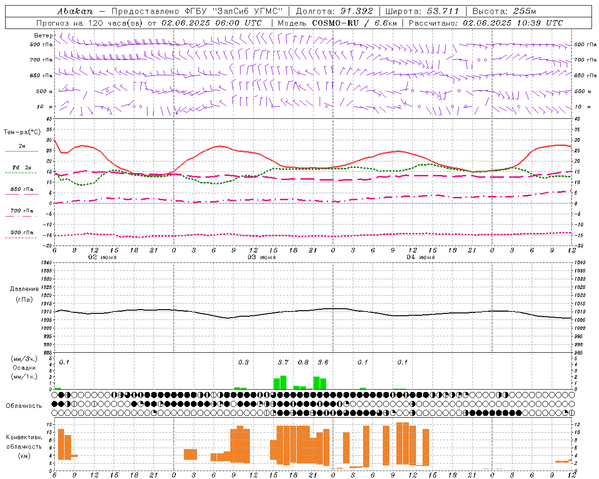The width and height of the screenshot is (599, 479).
Task: Click the "Осадки" precipitation label
Action: pyautogui.click(x=24, y=368)
